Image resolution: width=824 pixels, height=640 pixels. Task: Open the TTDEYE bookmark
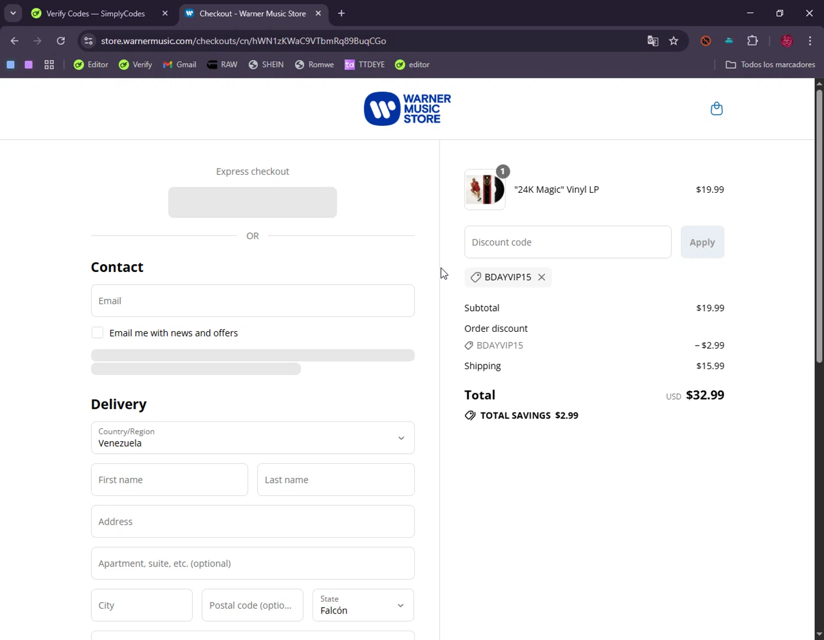pos(365,64)
